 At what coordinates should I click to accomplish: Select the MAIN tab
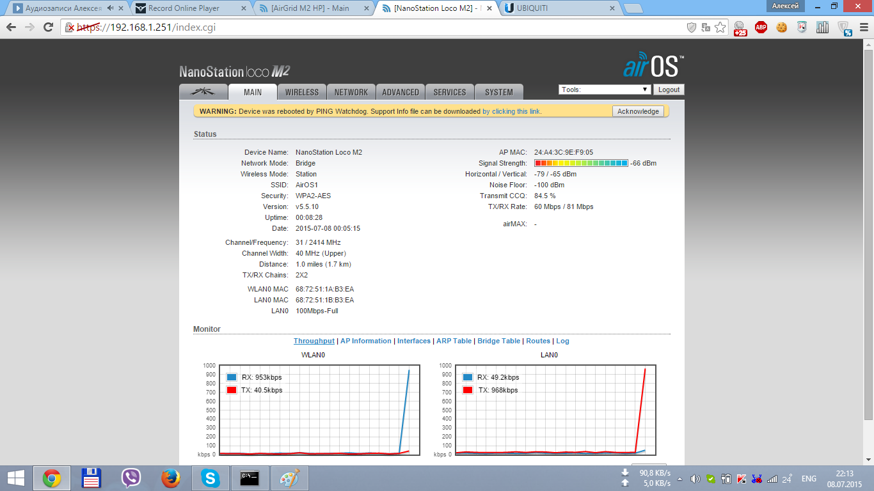[x=253, y=92]
